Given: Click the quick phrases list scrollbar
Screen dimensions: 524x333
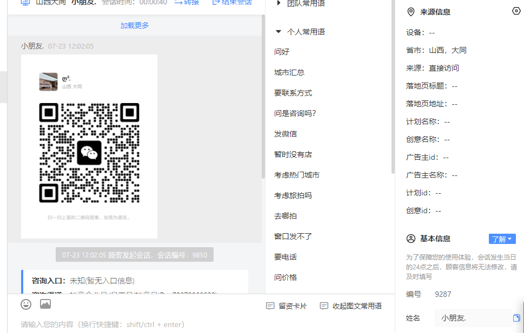Looking at the screenshot, I should (x=393, y=87).
